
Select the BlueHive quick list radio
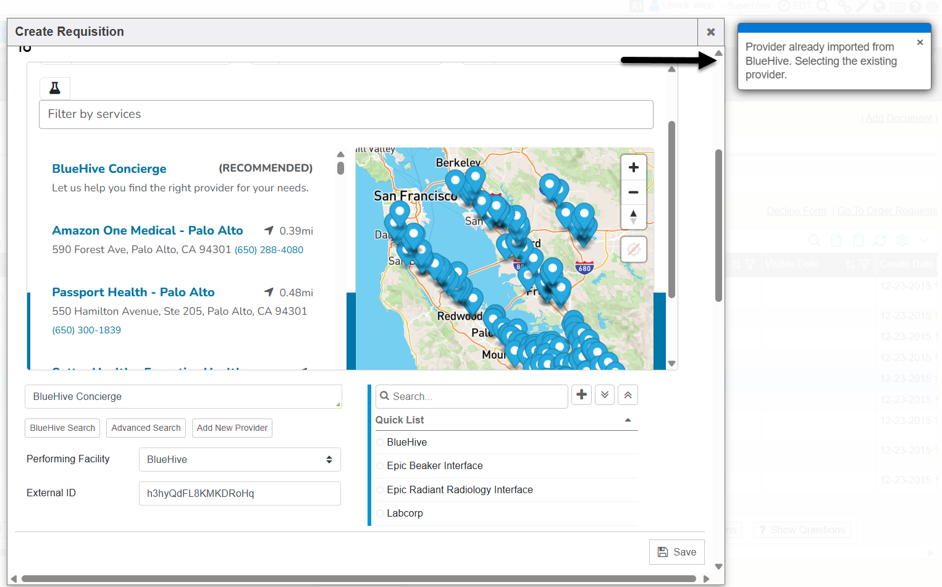coord(380,442)
